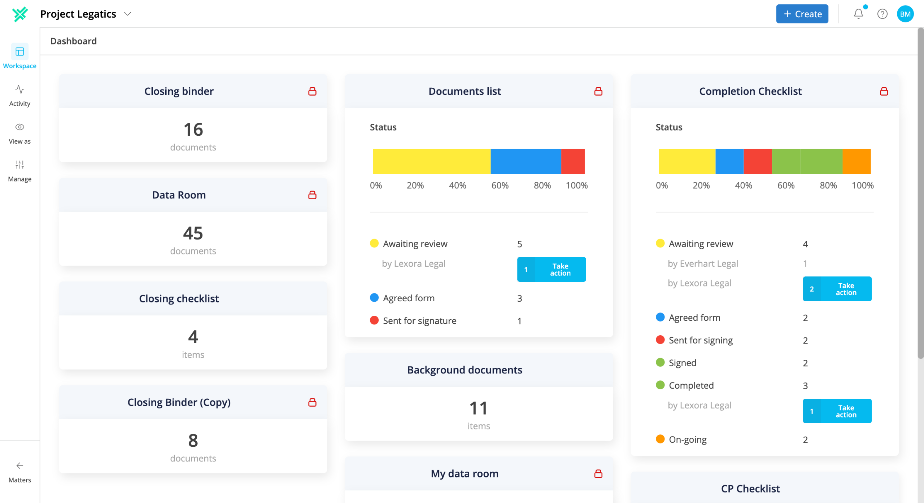Click the orange segment in Completion Checklist bar
Screen dimensions: 924x503
[x=857, y=161]
